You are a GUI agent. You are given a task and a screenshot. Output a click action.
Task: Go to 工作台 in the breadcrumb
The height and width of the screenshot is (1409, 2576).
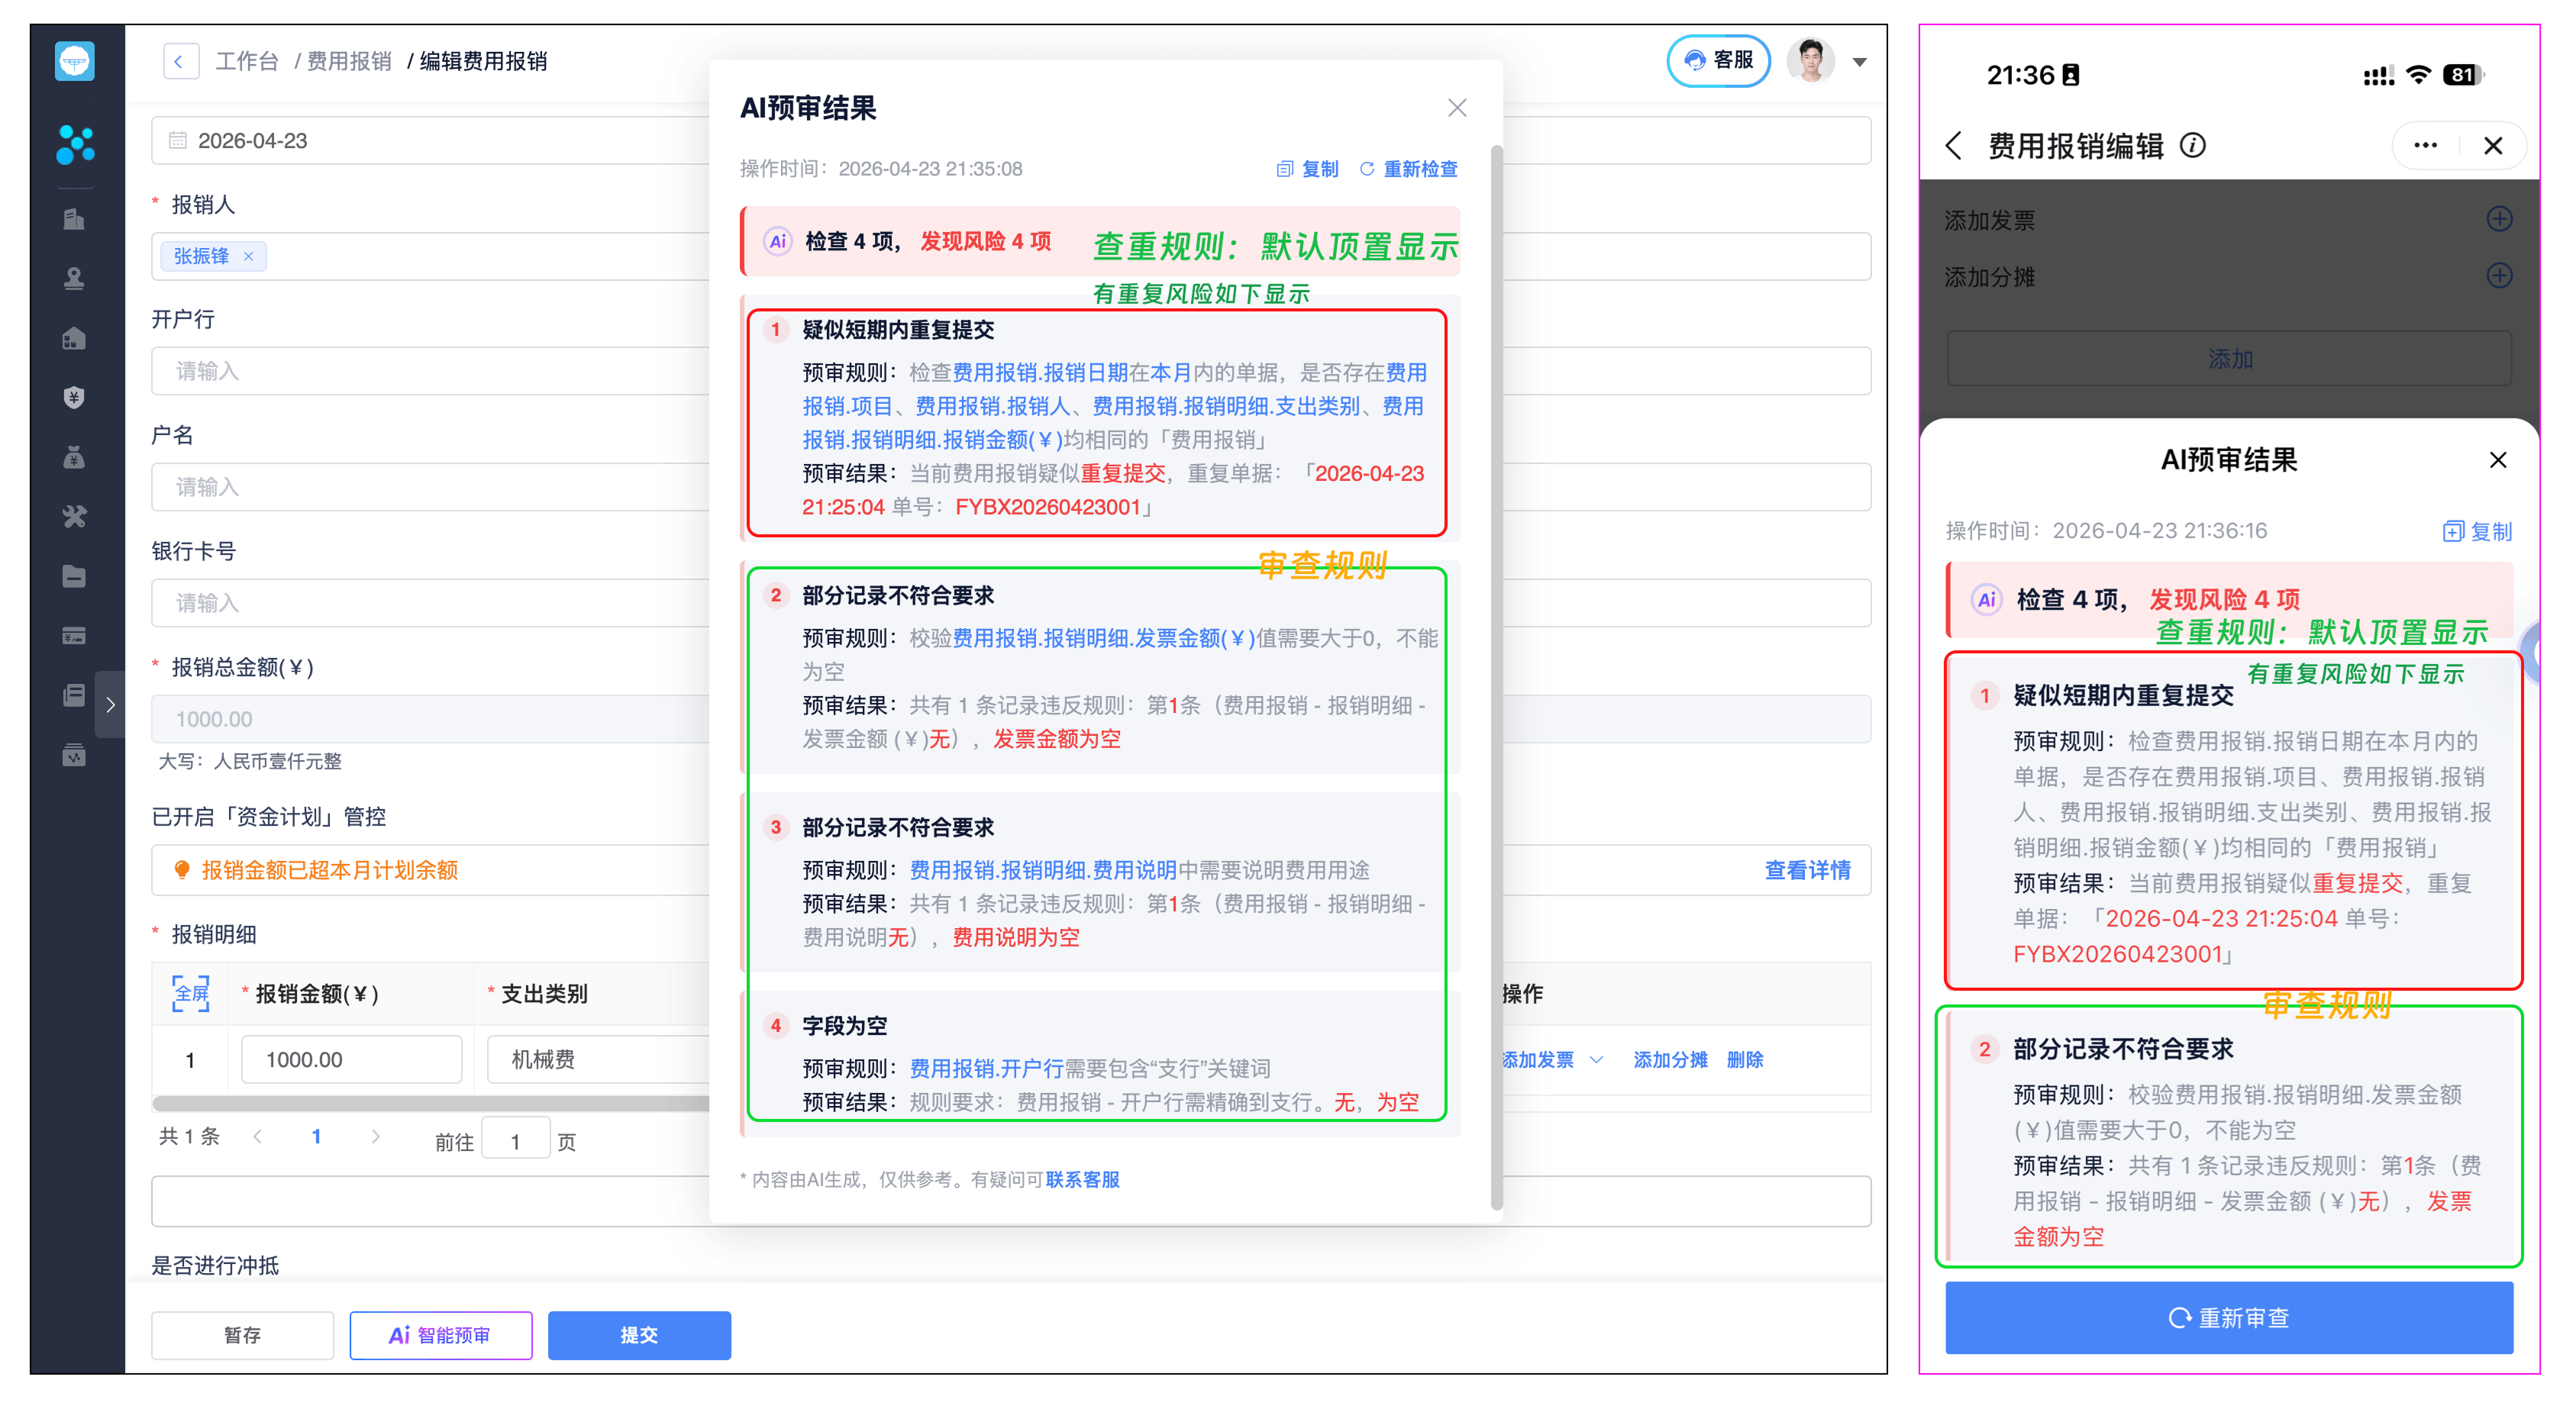pos(247,61)
